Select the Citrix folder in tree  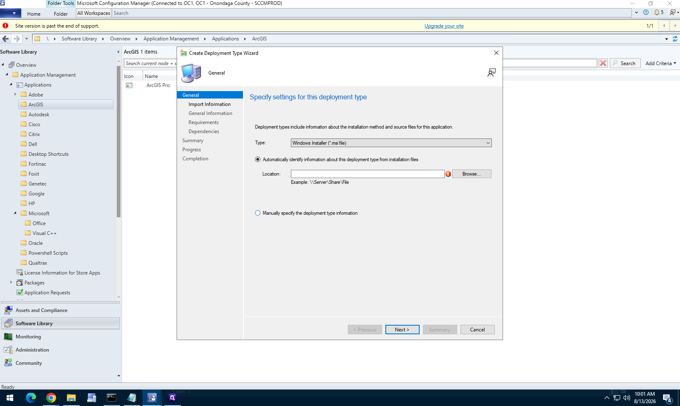[x=34, y=134]
